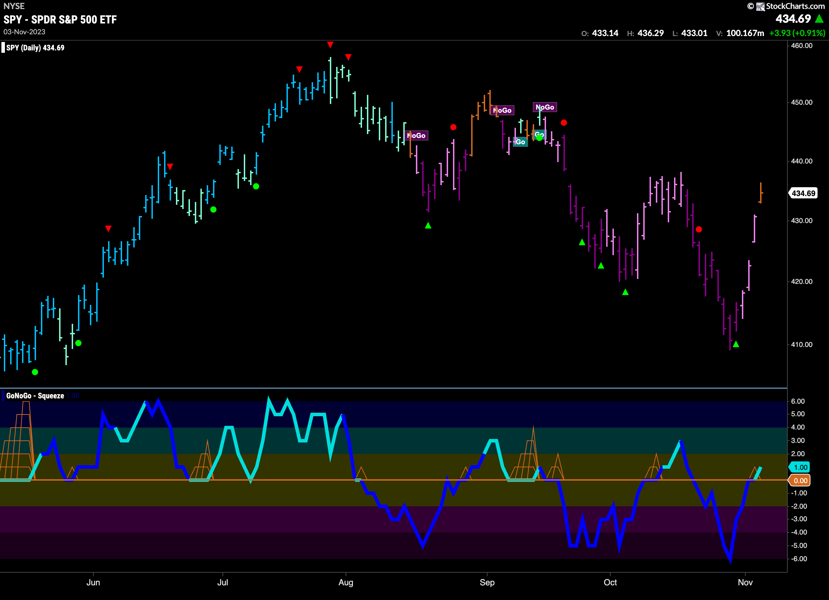Click the red down-triangle above the highest July bar

click(330, 45)
